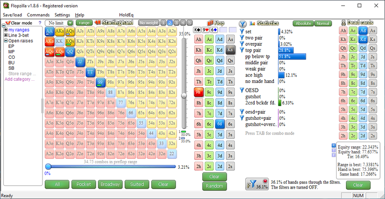This screenshot has height=199, width=385.
Task: Open the No limit game type dropdown
Action: (70, 23)
